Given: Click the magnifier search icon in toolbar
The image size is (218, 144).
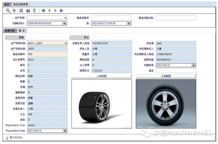Looking at the screenshot, I should pos(8,10).
